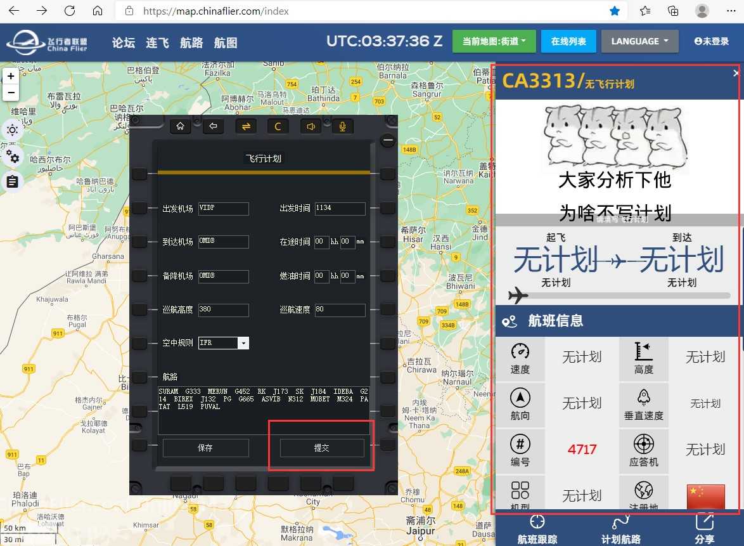Enable the microphone on the MCDU toolbar

(342, 126)
